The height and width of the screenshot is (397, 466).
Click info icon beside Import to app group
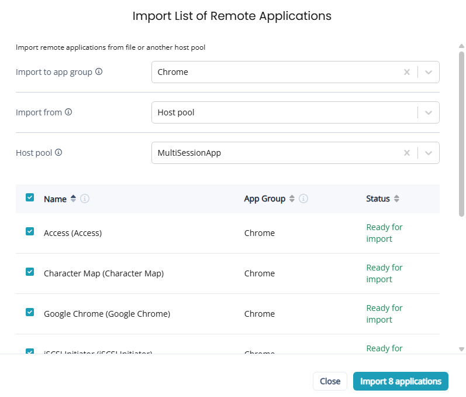coord(99,72)
